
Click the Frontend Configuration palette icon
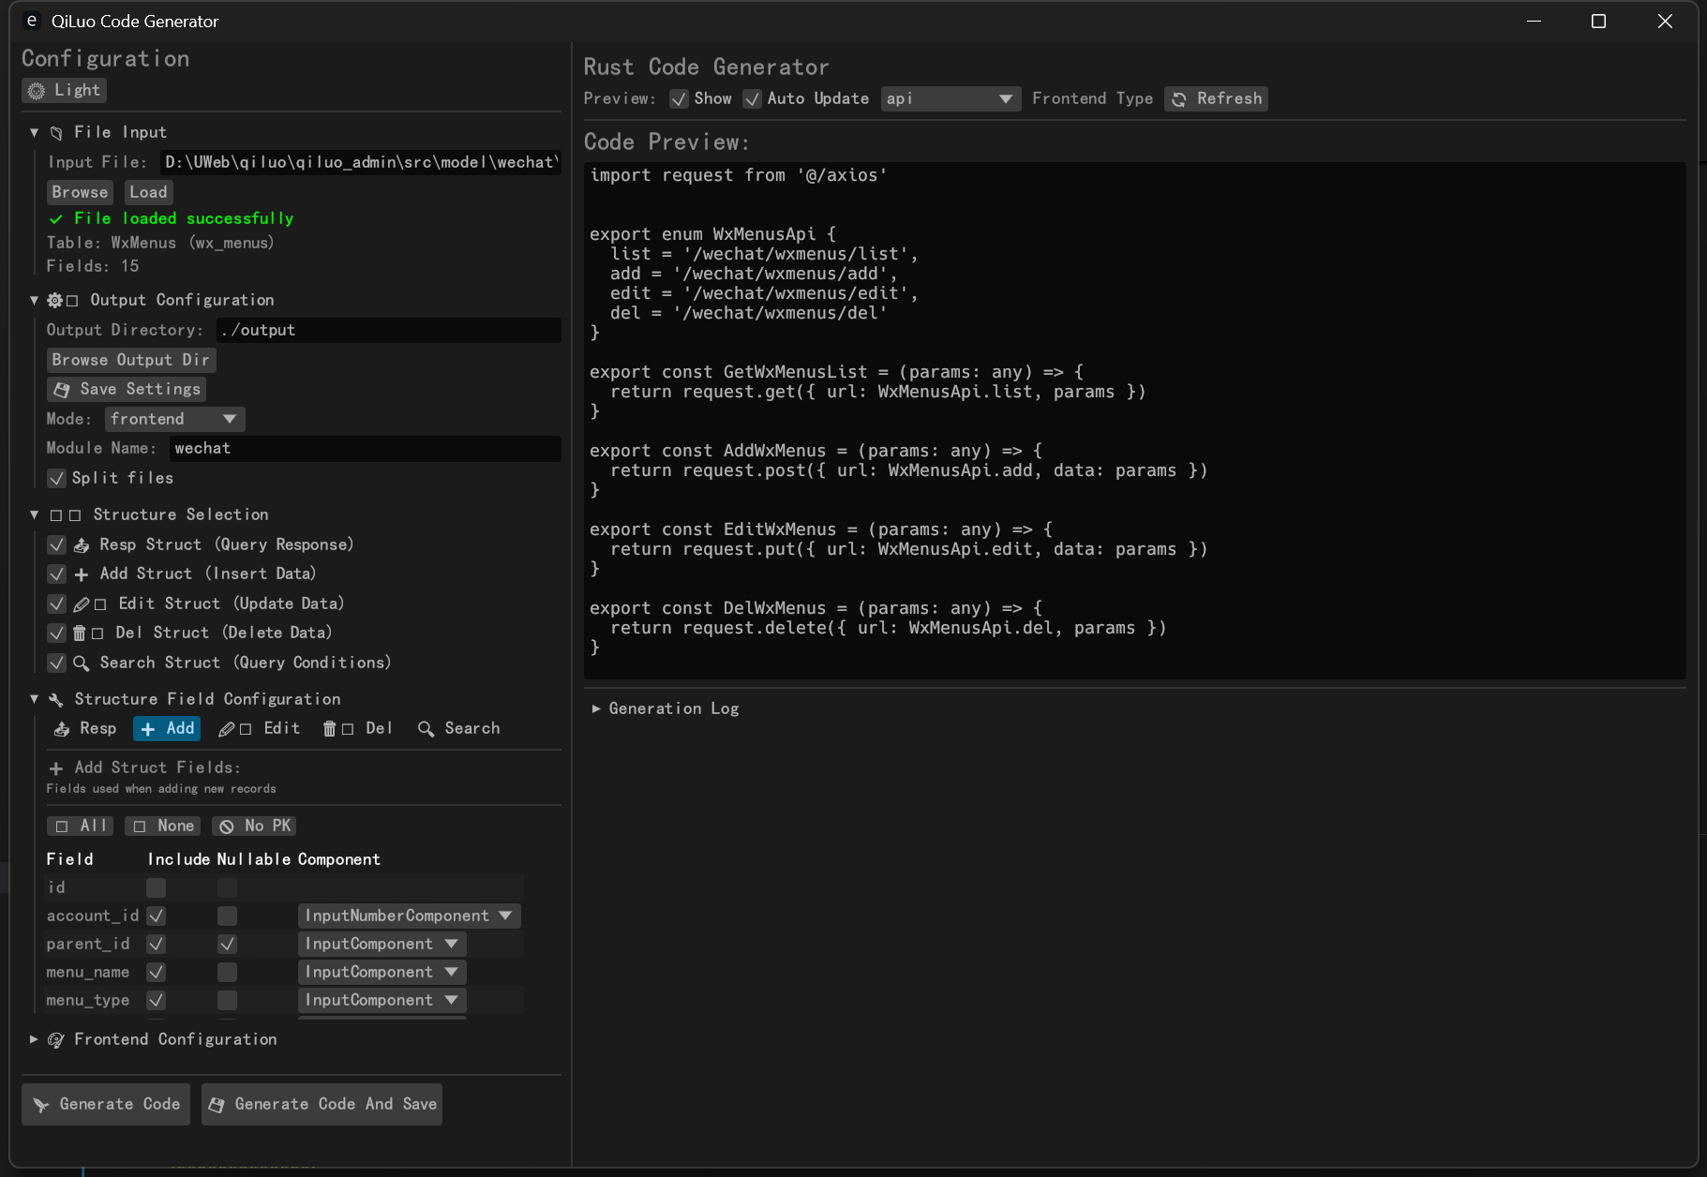56,1040
